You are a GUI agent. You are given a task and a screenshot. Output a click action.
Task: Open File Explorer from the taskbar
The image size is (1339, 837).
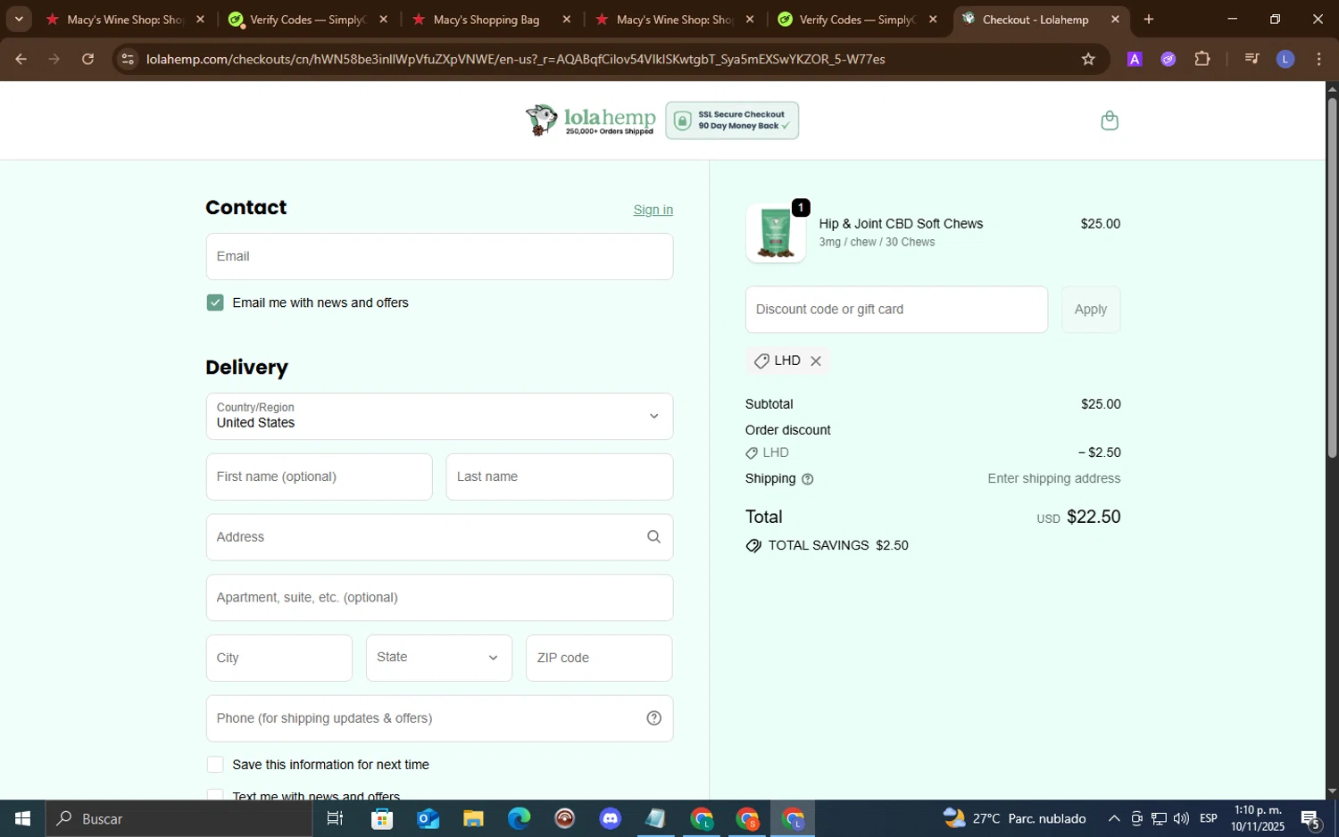pyautogui.click(x=473, y=818)
